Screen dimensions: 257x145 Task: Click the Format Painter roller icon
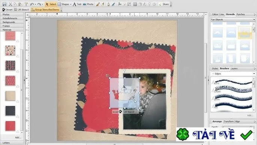(26, 4)
